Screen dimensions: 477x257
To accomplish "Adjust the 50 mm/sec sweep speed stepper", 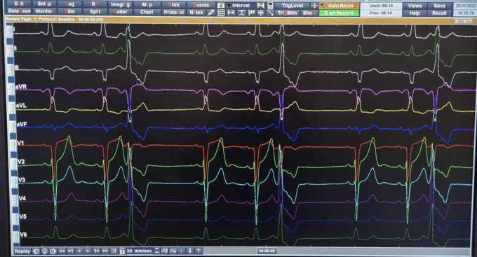I will (156, 251).
